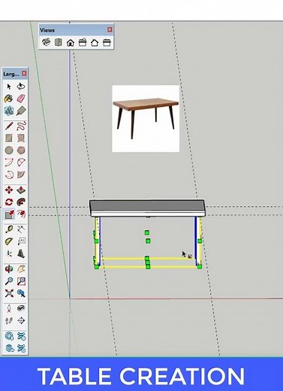Pick the Rotated Rectangle tool
The height and width of the screenshot is (391, 283).
click(21, 138)
